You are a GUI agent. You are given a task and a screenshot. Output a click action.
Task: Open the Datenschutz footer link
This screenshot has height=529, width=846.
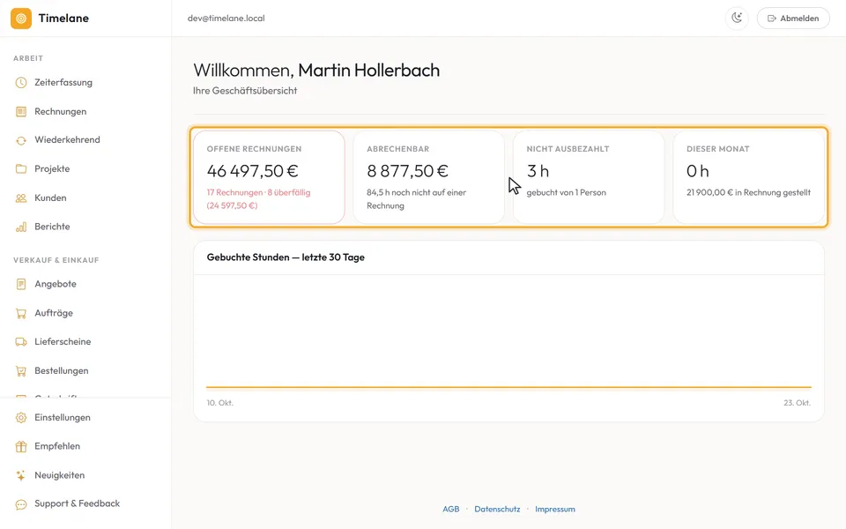[497, 509]
